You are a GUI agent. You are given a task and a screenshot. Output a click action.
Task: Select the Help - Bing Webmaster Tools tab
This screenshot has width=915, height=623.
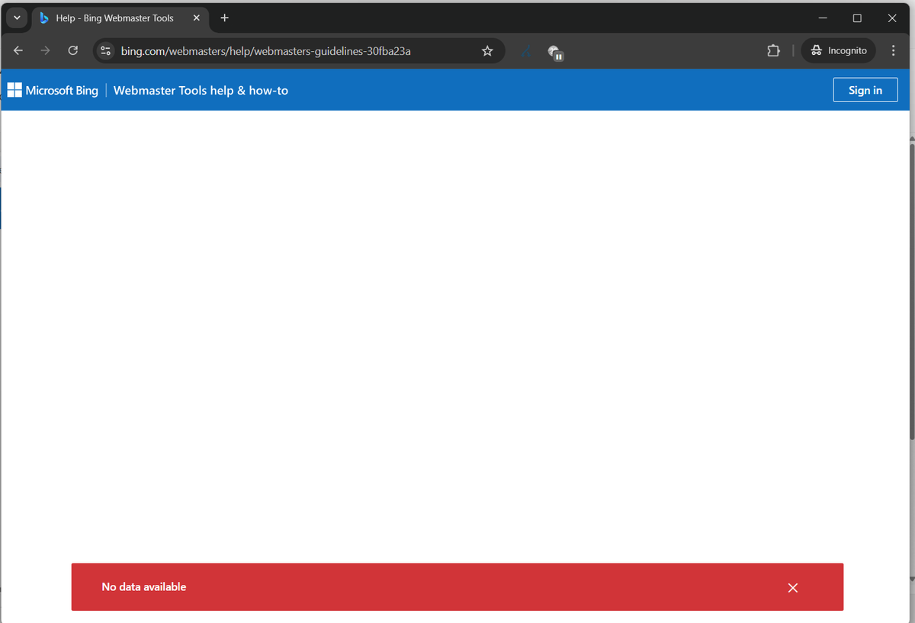click(120, 18)
